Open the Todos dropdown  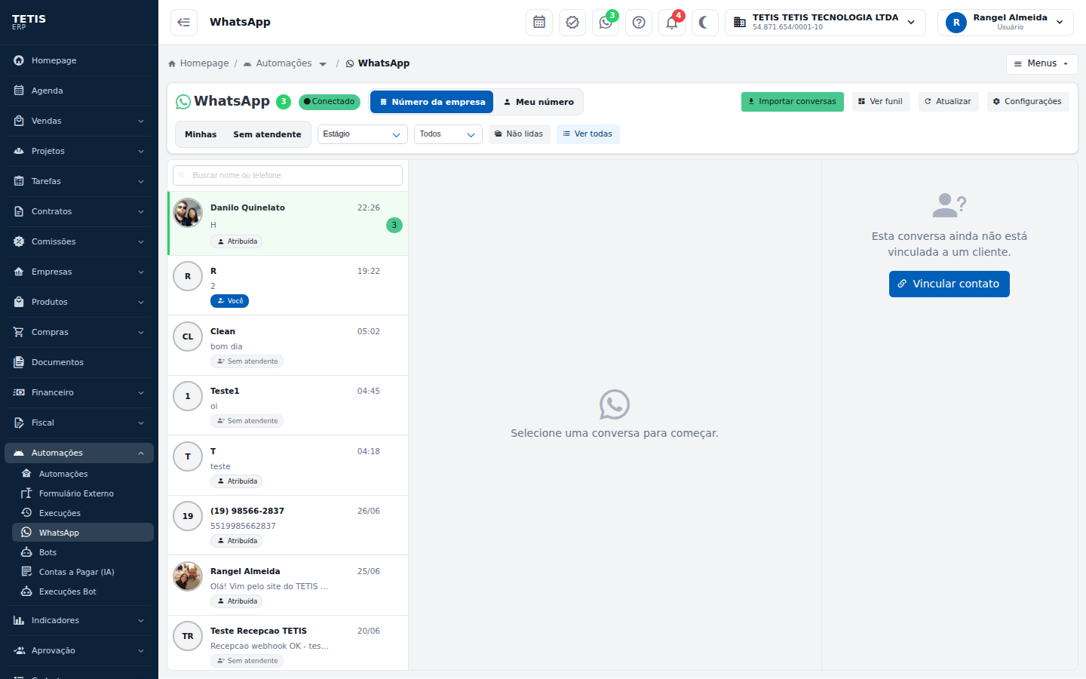(x=448, y=134)
